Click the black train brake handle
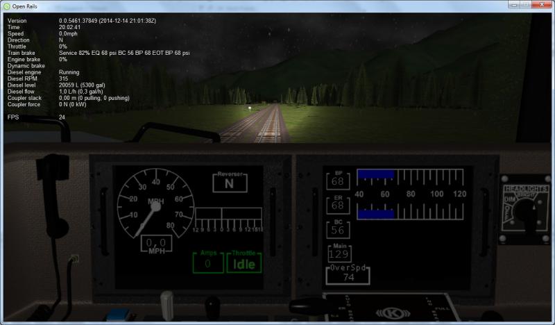This screenshot has height=325, width=555. [311, 306]
